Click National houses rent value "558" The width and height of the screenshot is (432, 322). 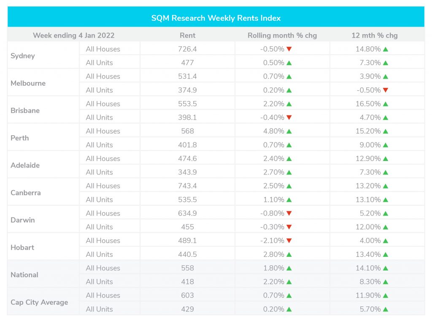tap(187, 268)
